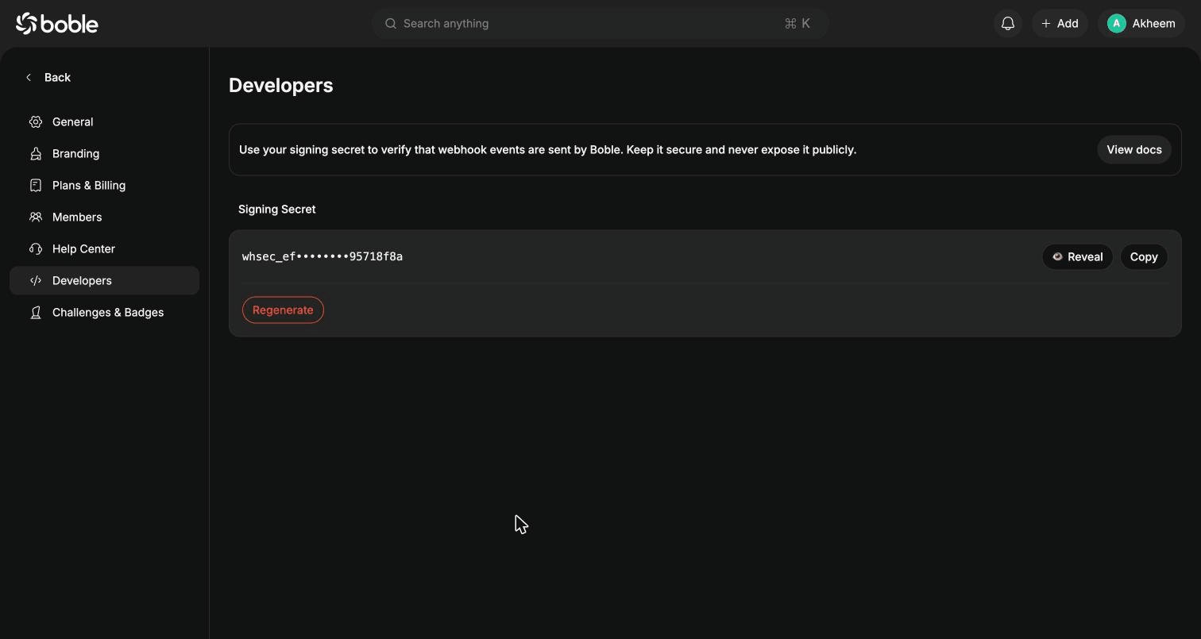
Task: Open the Add menu
Action: point(1060,24)
